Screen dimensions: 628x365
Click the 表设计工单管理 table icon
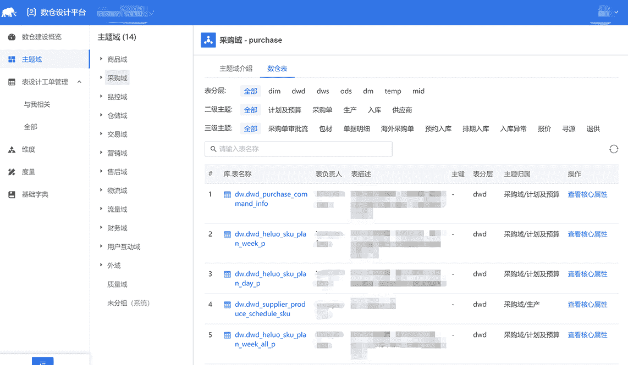coord(12,82)
